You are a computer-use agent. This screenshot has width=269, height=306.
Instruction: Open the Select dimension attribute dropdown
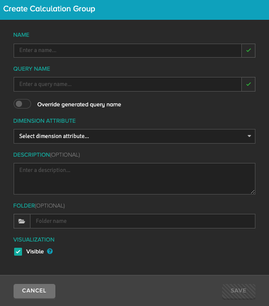tap(134, 136)
